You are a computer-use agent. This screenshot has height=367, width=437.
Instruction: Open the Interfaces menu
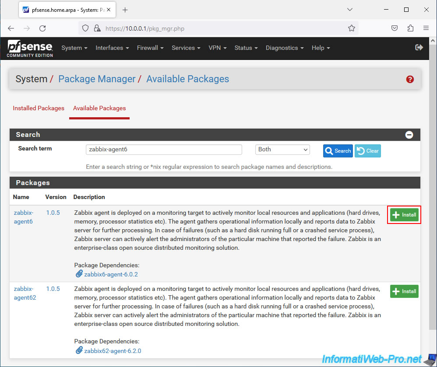[x=113, y=48]
